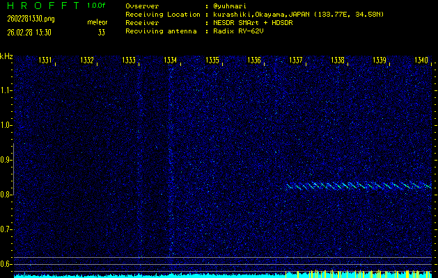Click the NESDR SMArt + HDSDR receiver text
The width and height of the screenshot is (438, 278).
click(x=254, y=23)
